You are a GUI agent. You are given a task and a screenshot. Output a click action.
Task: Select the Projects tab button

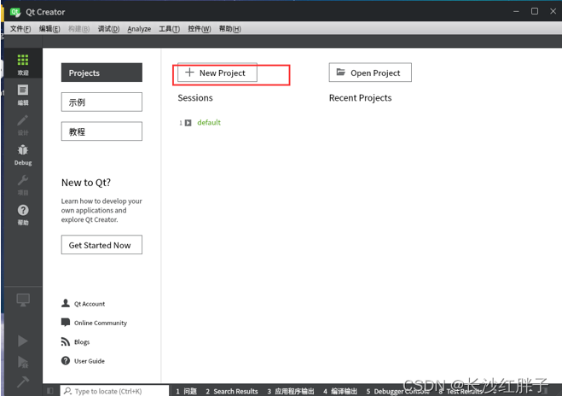(101, 73)
